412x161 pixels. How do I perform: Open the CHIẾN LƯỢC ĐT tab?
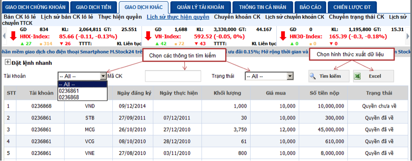[x=352, y=7]
